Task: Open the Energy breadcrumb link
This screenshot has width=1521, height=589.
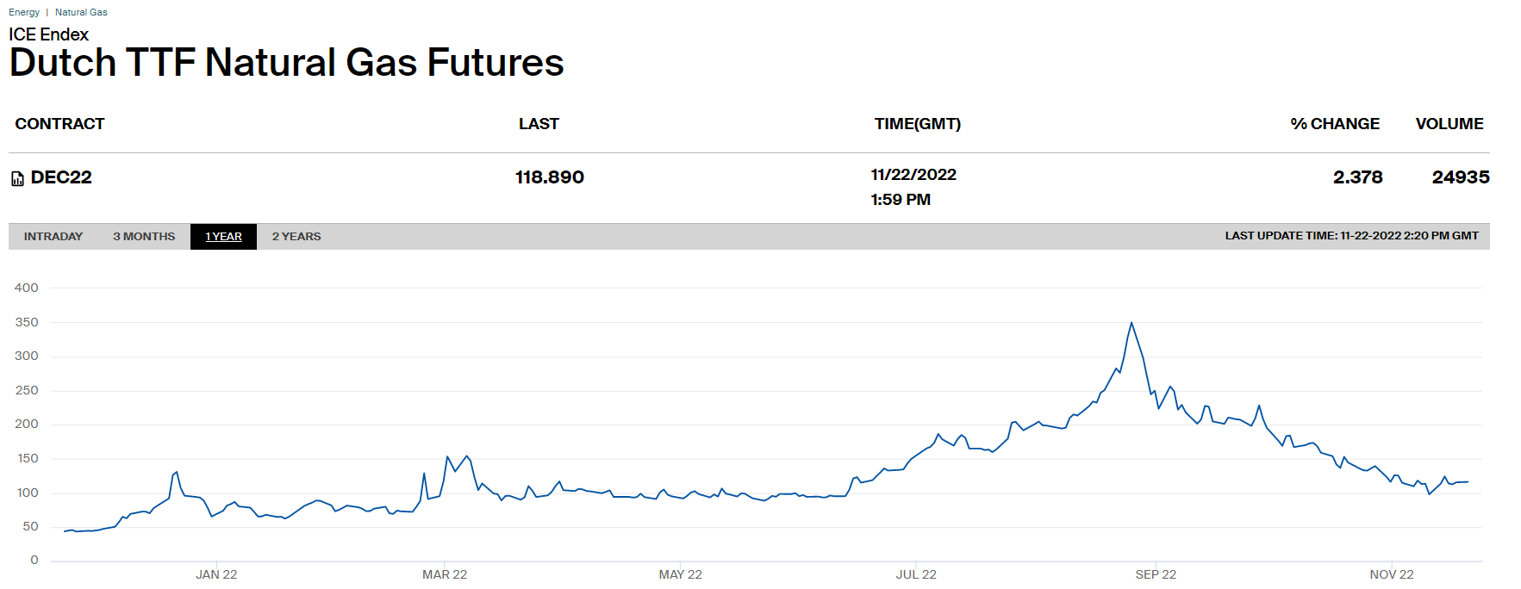Action: 24,12
